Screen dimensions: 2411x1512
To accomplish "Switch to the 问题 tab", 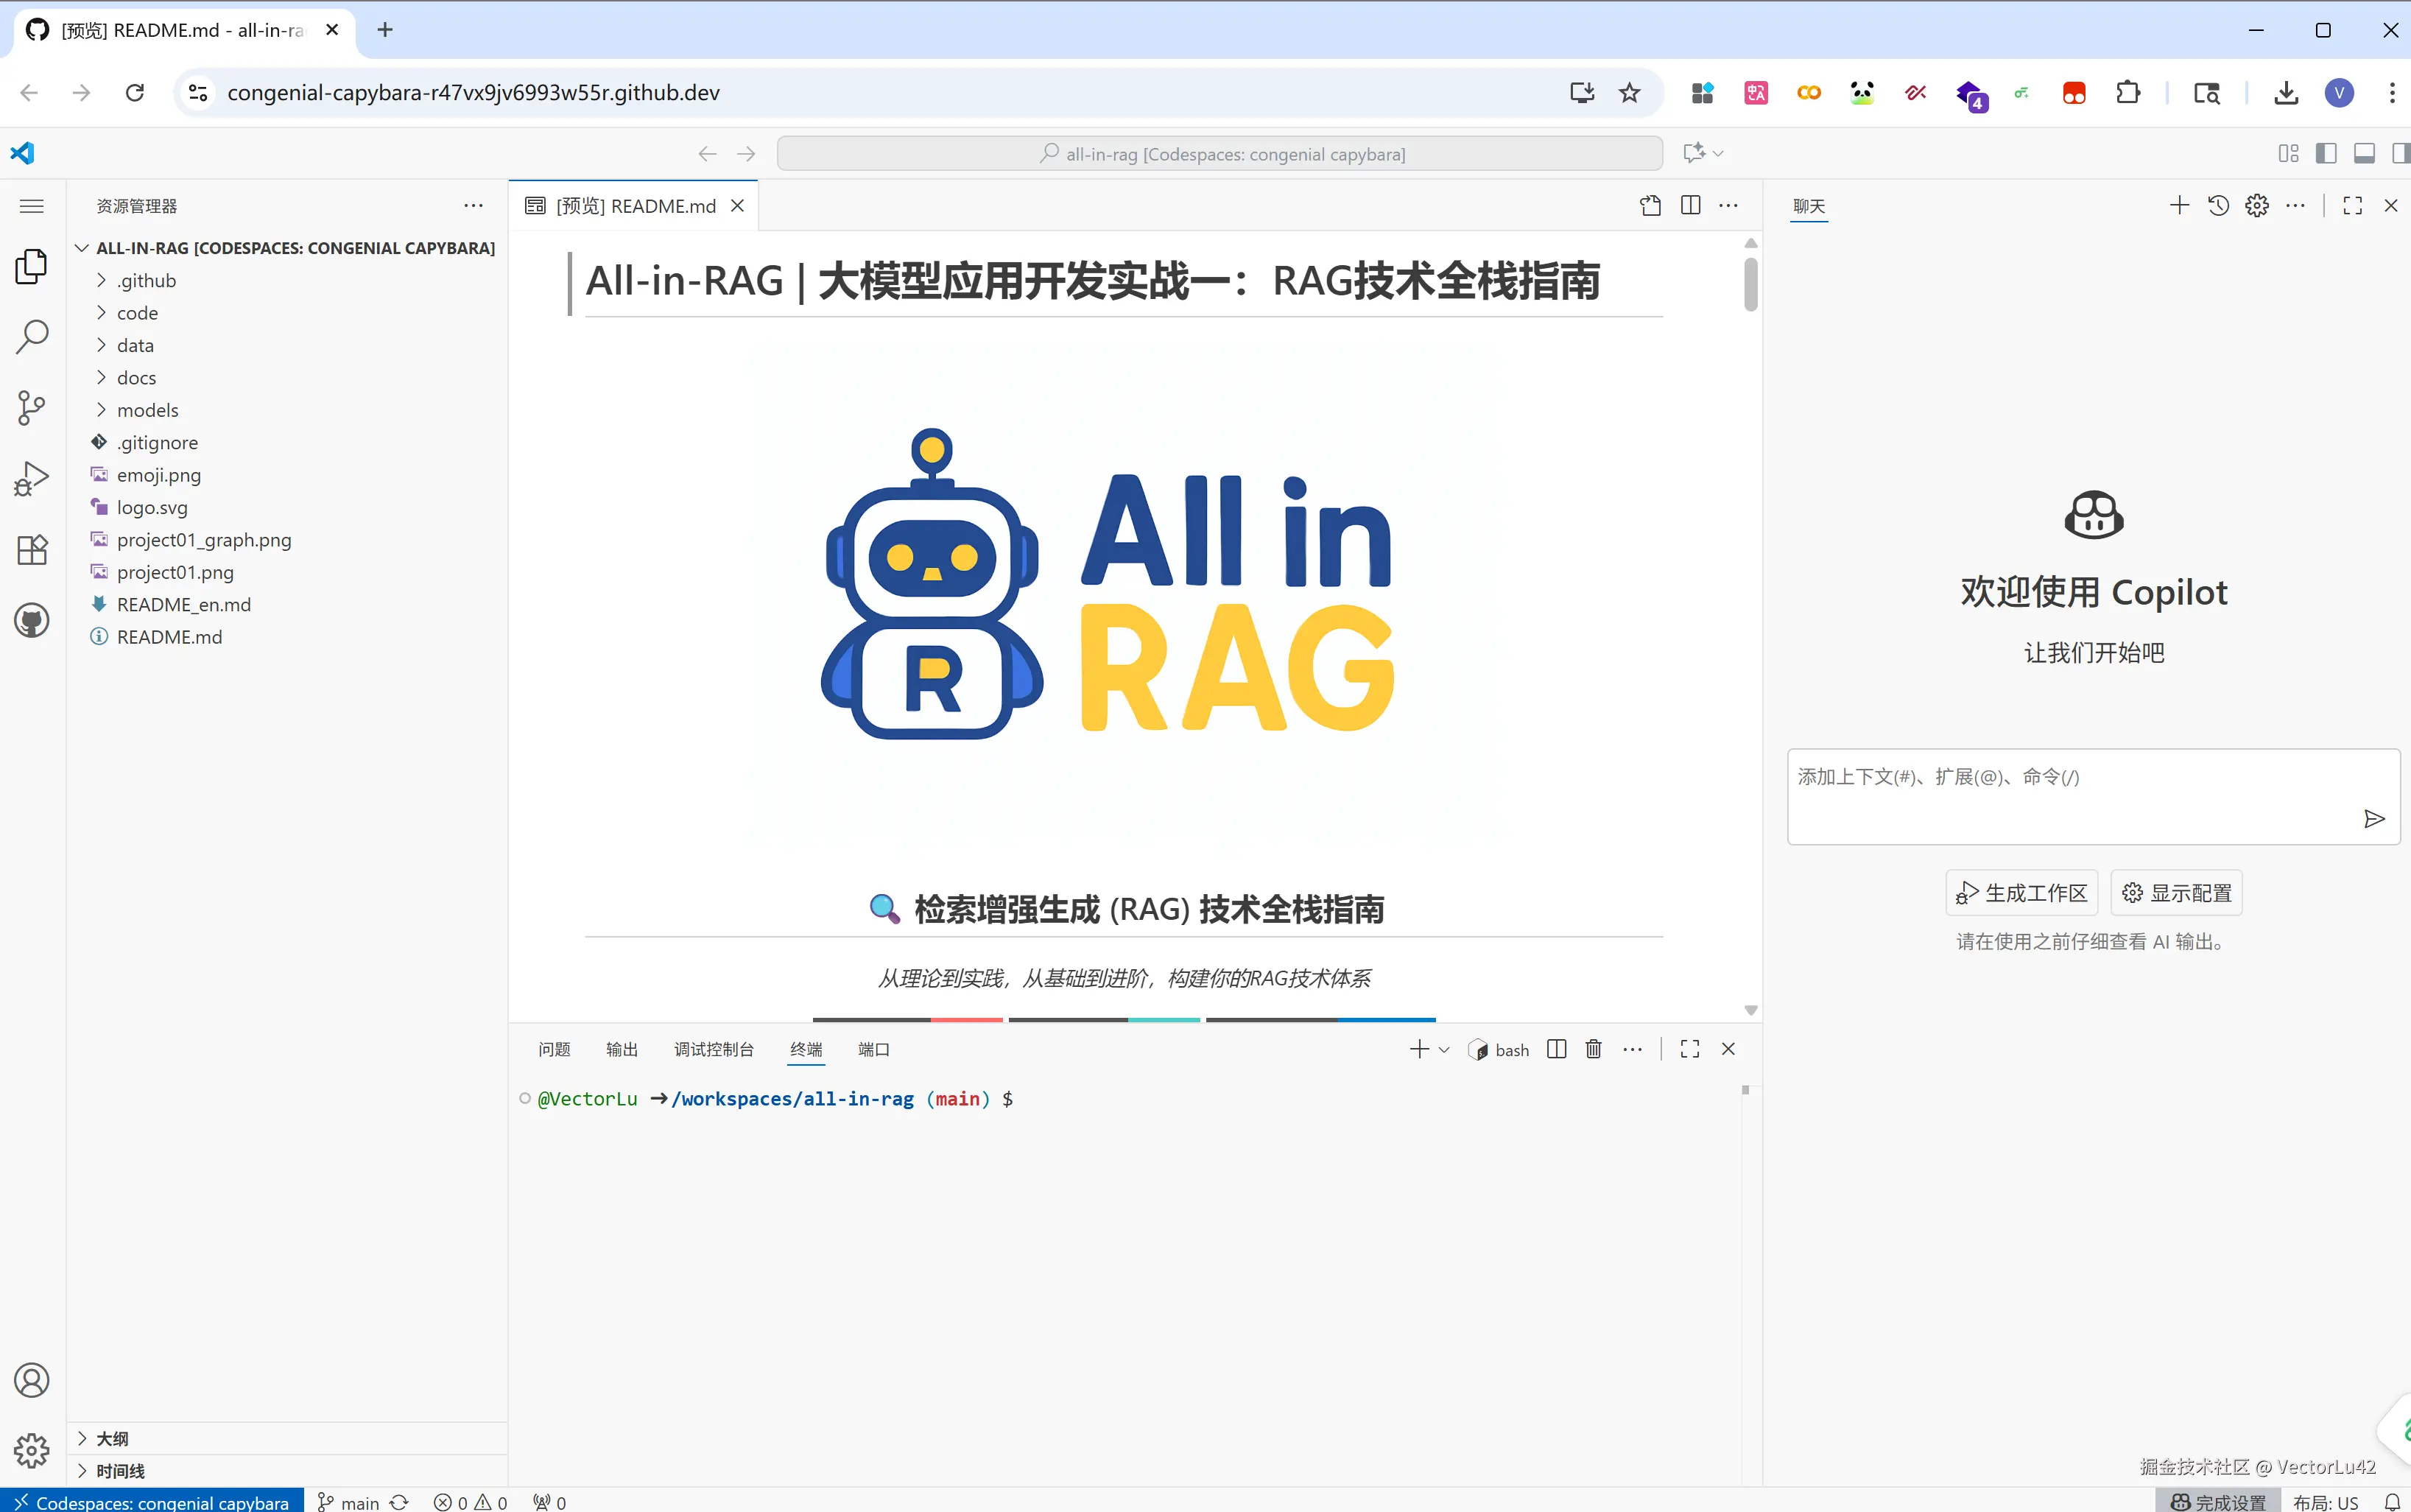I will pos(554,1049).
